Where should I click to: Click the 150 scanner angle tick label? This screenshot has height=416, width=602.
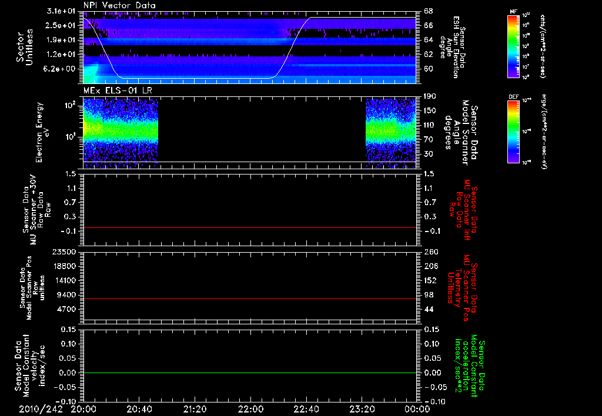pos(430,111)
